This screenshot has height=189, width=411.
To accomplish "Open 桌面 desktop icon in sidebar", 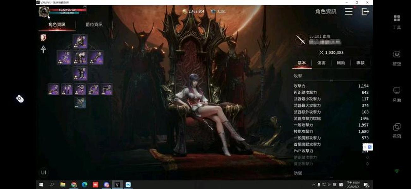I will pyautogui.click(x=397, y=91).
